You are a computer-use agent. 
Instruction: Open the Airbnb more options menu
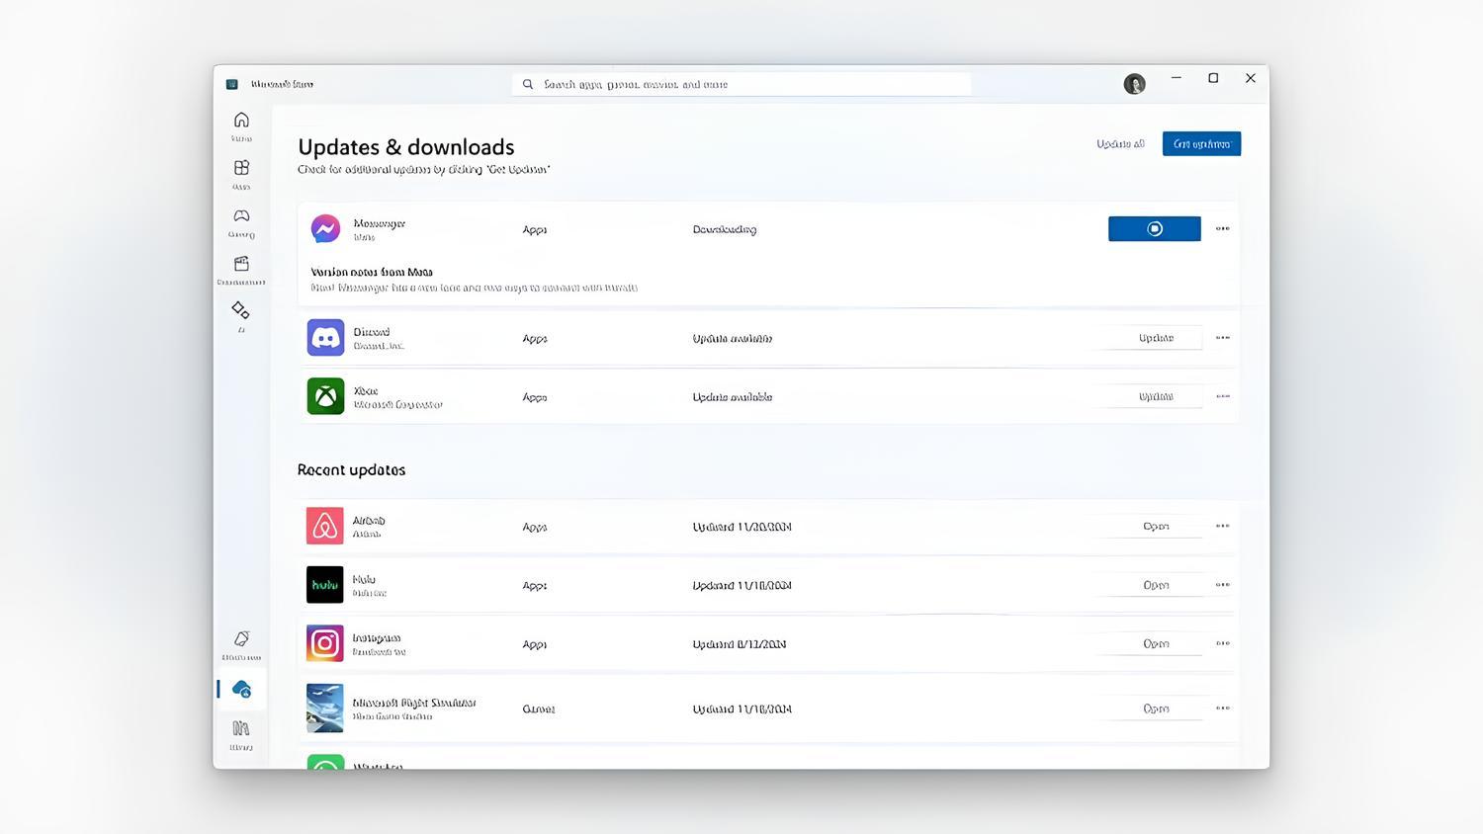1222,526
